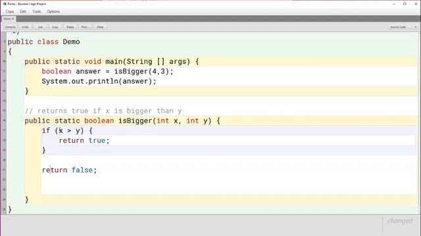Close the Demo tab with its X

pyautogui.click(x=13, y=19)
